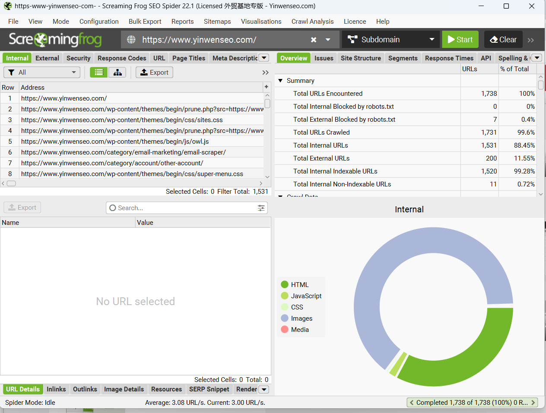
Task: Open the Configuration menu
Action: coord(99,22)
